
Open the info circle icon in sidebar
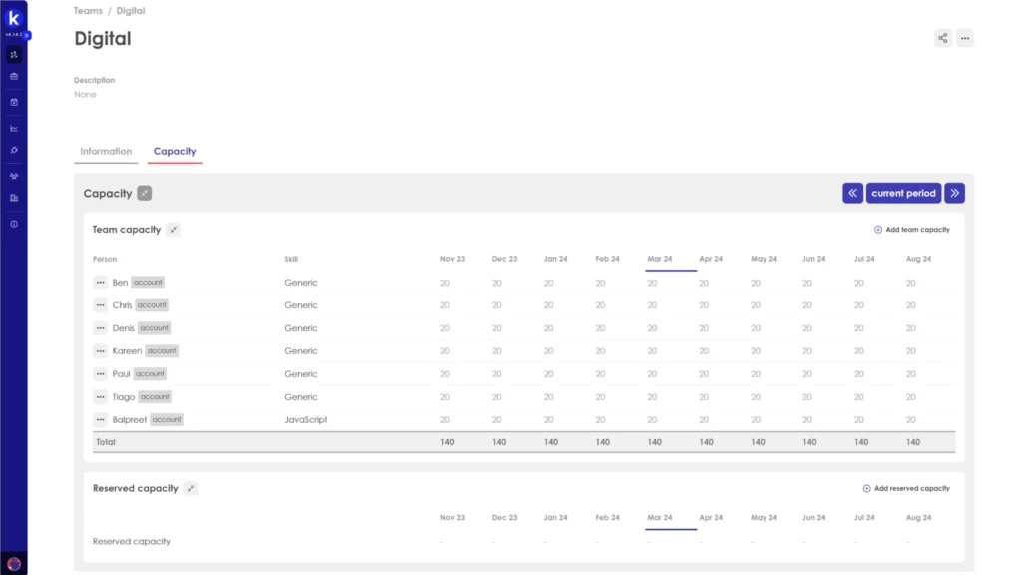click(14, 224)
